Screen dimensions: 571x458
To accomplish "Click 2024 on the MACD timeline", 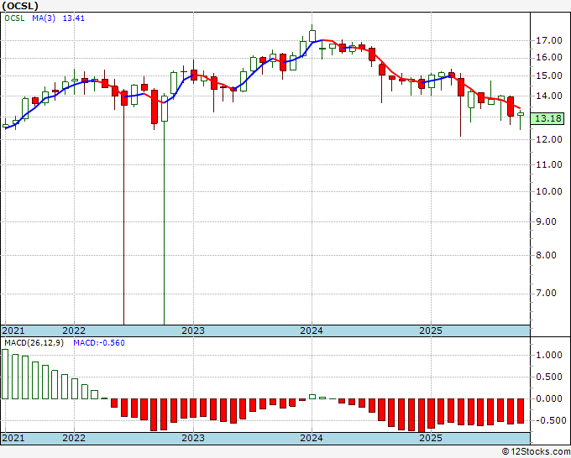I will (x=312, y=438).
